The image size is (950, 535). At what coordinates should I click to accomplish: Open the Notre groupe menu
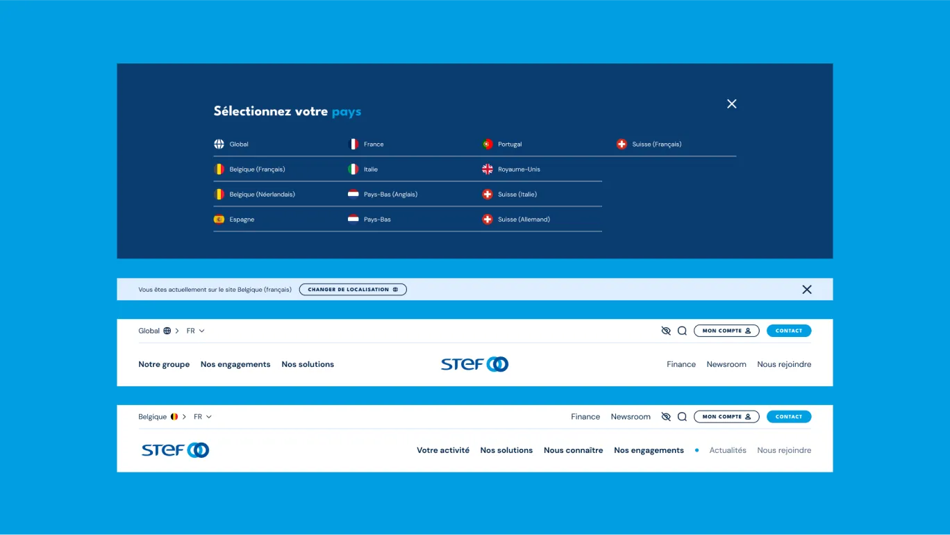coord(164,364)
